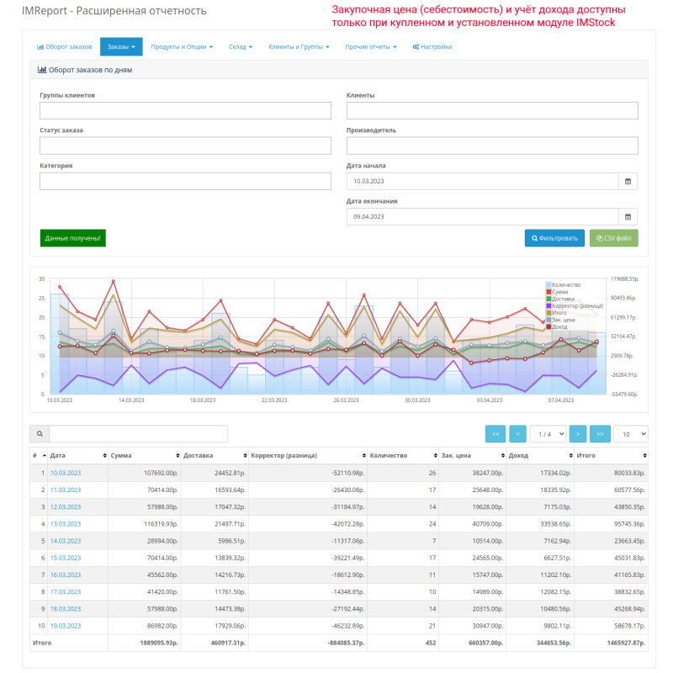The width and height of the screenshot is (673, 673).
Task: Click the Фильтровать button
Action: pyautogui.click(x=554, y=238)
